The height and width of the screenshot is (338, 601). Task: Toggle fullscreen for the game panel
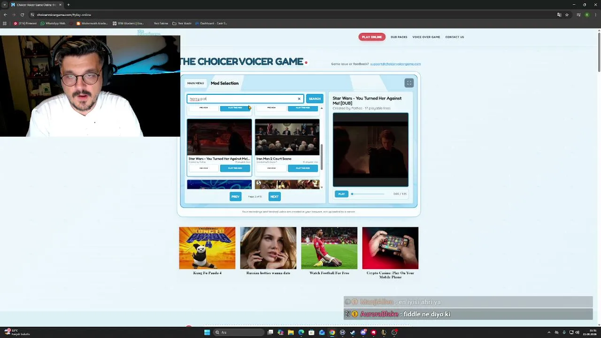point(409,83)
